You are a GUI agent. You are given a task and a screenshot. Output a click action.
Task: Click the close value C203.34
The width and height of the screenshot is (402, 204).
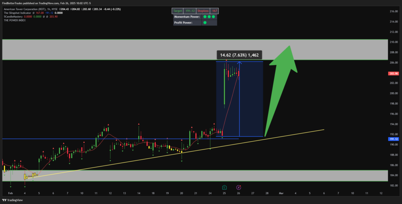tap(97, 9)
